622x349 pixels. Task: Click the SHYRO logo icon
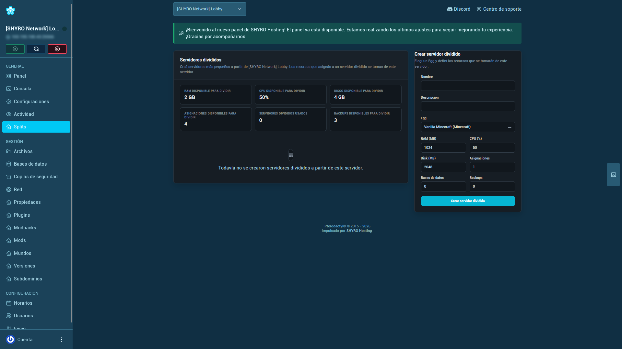click(x=10, y=10)
